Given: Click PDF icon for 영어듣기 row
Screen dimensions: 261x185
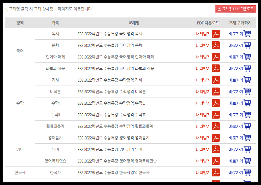Looking at the screenshot, I should [x=216, y=138].
